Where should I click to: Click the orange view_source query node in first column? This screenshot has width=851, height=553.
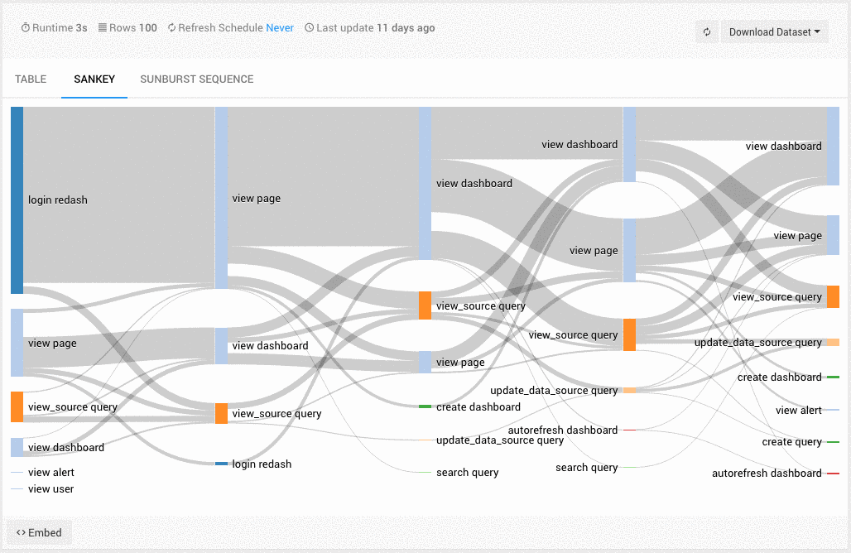17,406
